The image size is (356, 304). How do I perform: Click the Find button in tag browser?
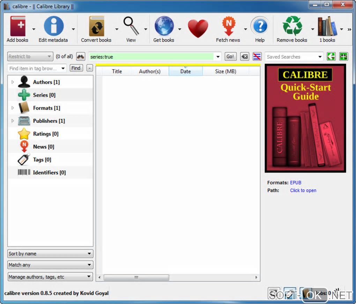pos(76,68)
